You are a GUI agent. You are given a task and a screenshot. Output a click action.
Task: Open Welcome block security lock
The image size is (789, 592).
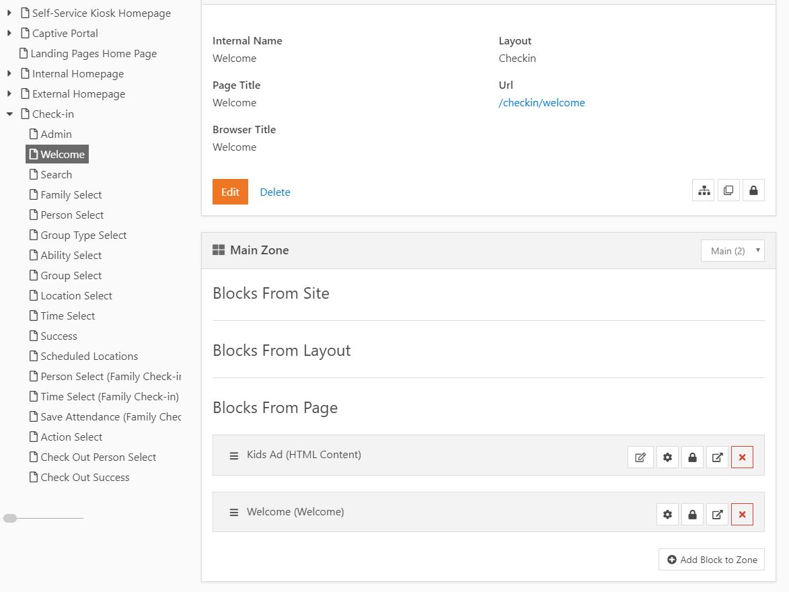(x=692, y=515)
